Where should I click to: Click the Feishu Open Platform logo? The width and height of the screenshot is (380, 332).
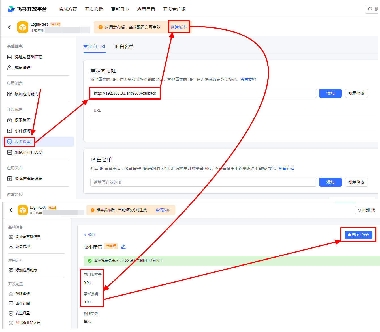tap(27, 9)
